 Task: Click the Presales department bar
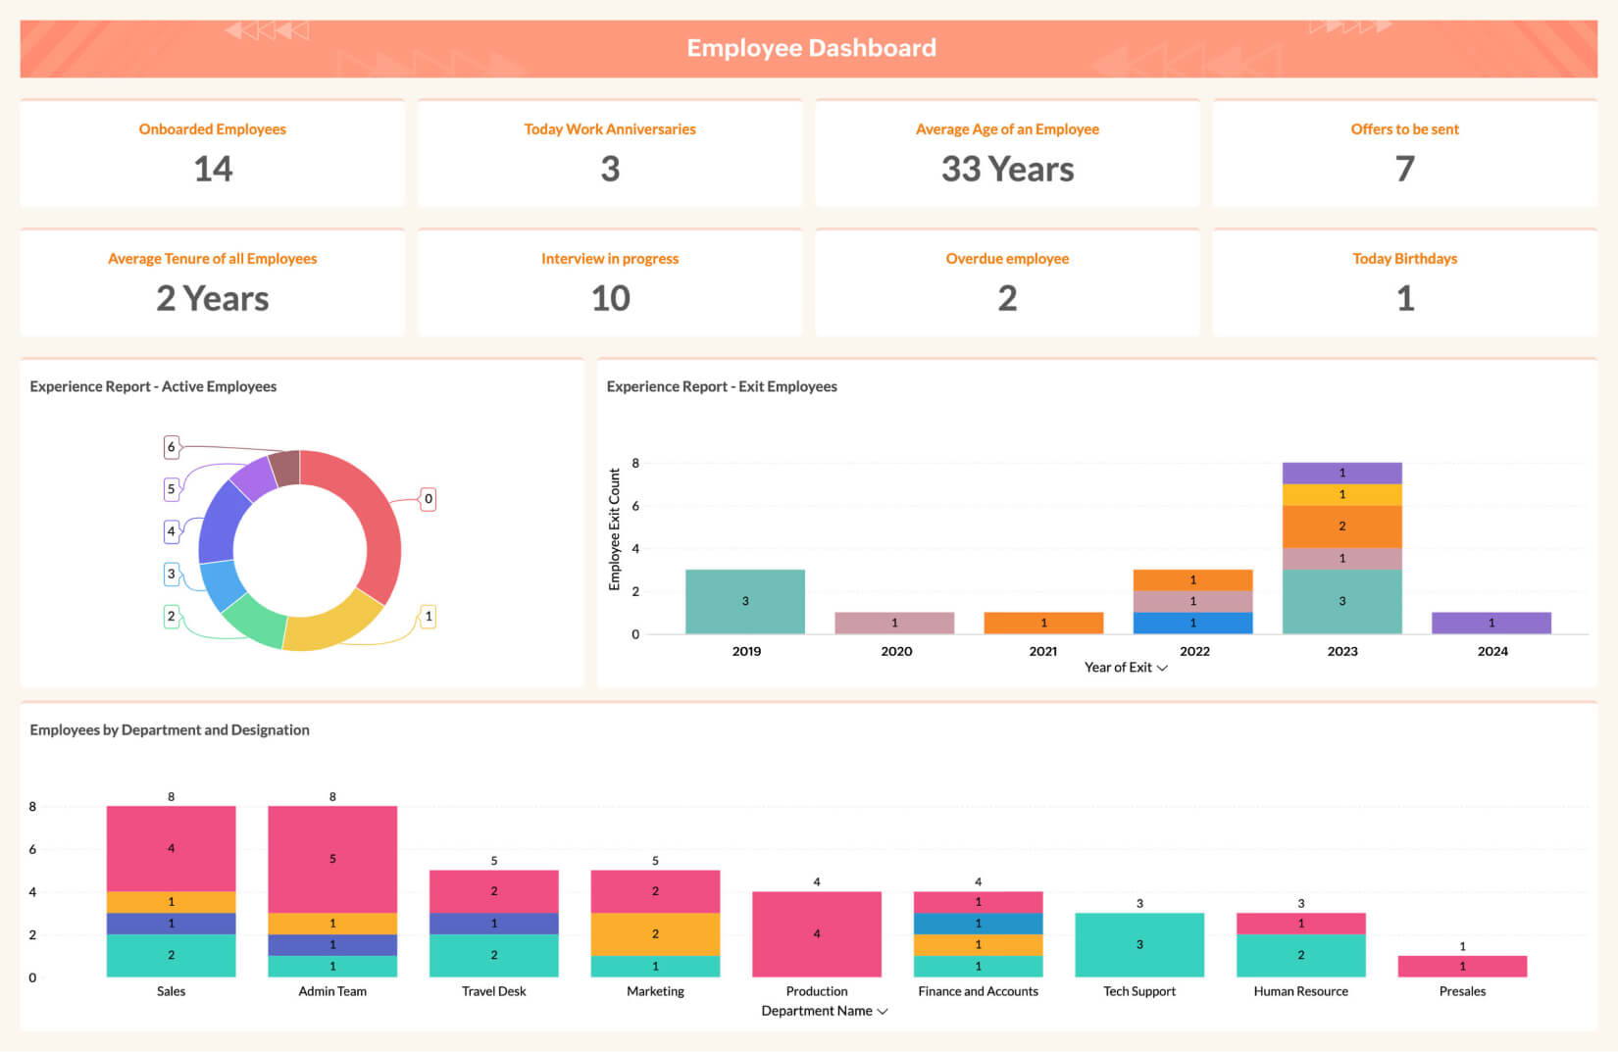(x=1462, y=967)
